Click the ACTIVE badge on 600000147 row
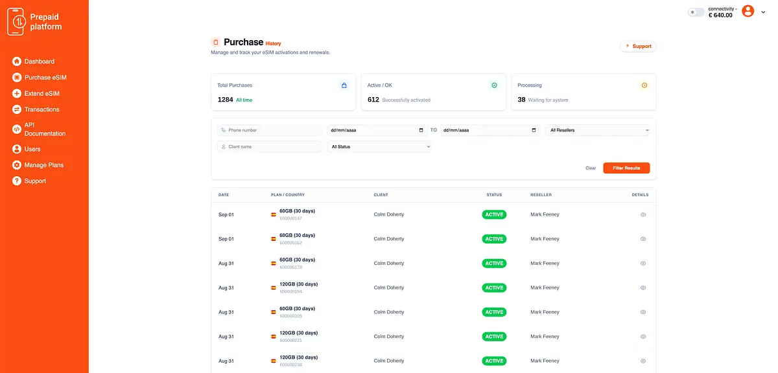The height and width of the screenshot is (373, 778). [x=494, y=214]
